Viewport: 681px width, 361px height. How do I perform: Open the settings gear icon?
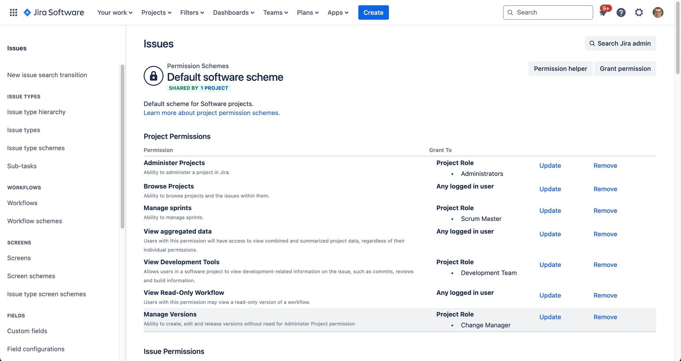click(639, 12)
